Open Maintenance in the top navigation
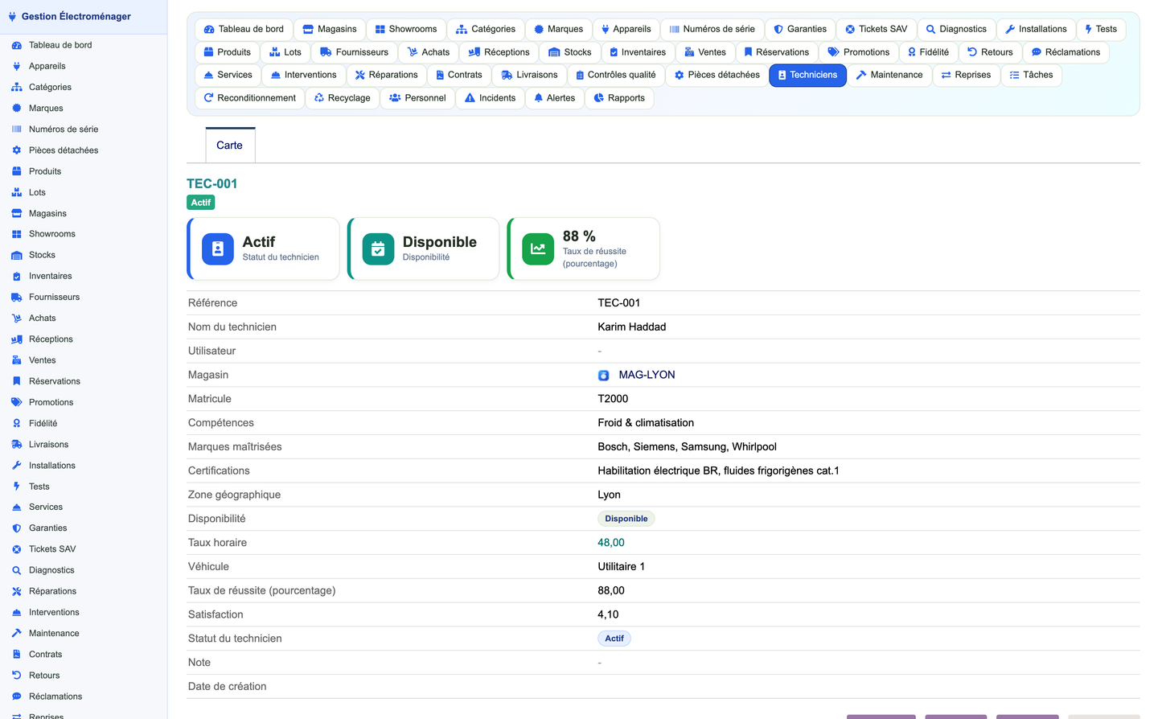 (x=889, y=75)
